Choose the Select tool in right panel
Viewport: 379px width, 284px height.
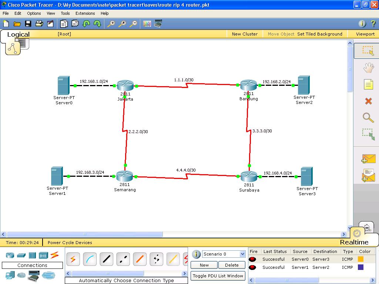(368, 51)
